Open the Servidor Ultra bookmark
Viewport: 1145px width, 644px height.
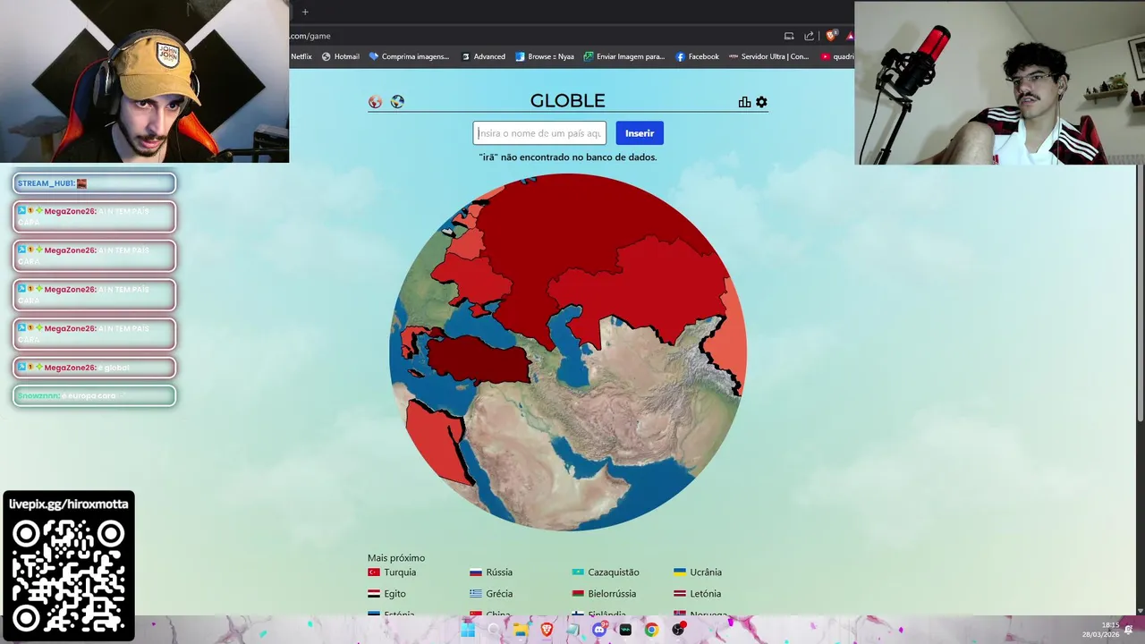pos(768,56)
